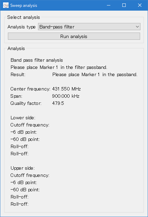Viewport: 148px width, 217px height.
Task: Click the Upper side label
Action: (23, 168)
